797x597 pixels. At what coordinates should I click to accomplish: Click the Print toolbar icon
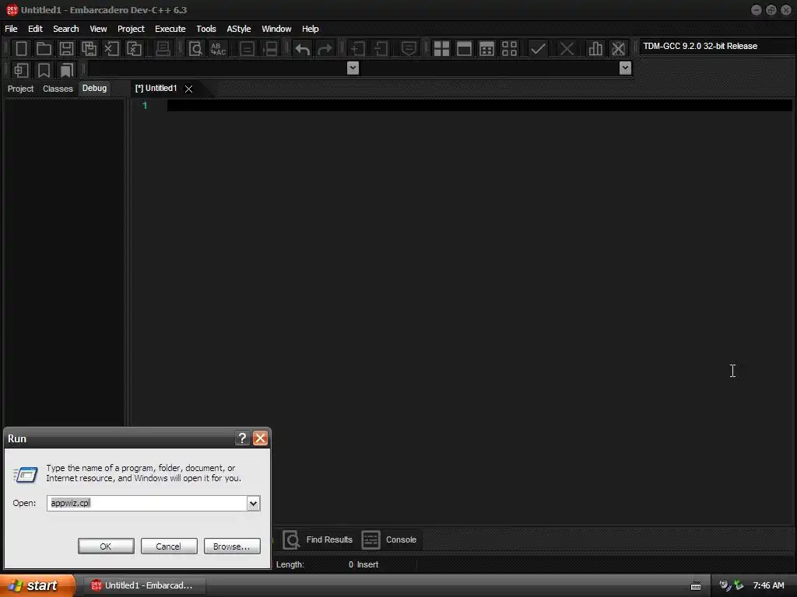tap(163, 49)
